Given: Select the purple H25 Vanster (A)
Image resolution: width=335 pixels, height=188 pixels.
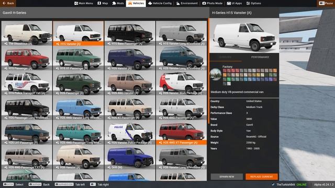Looking at the screenshot, I should pyautogui.click(x=130, y=58).
